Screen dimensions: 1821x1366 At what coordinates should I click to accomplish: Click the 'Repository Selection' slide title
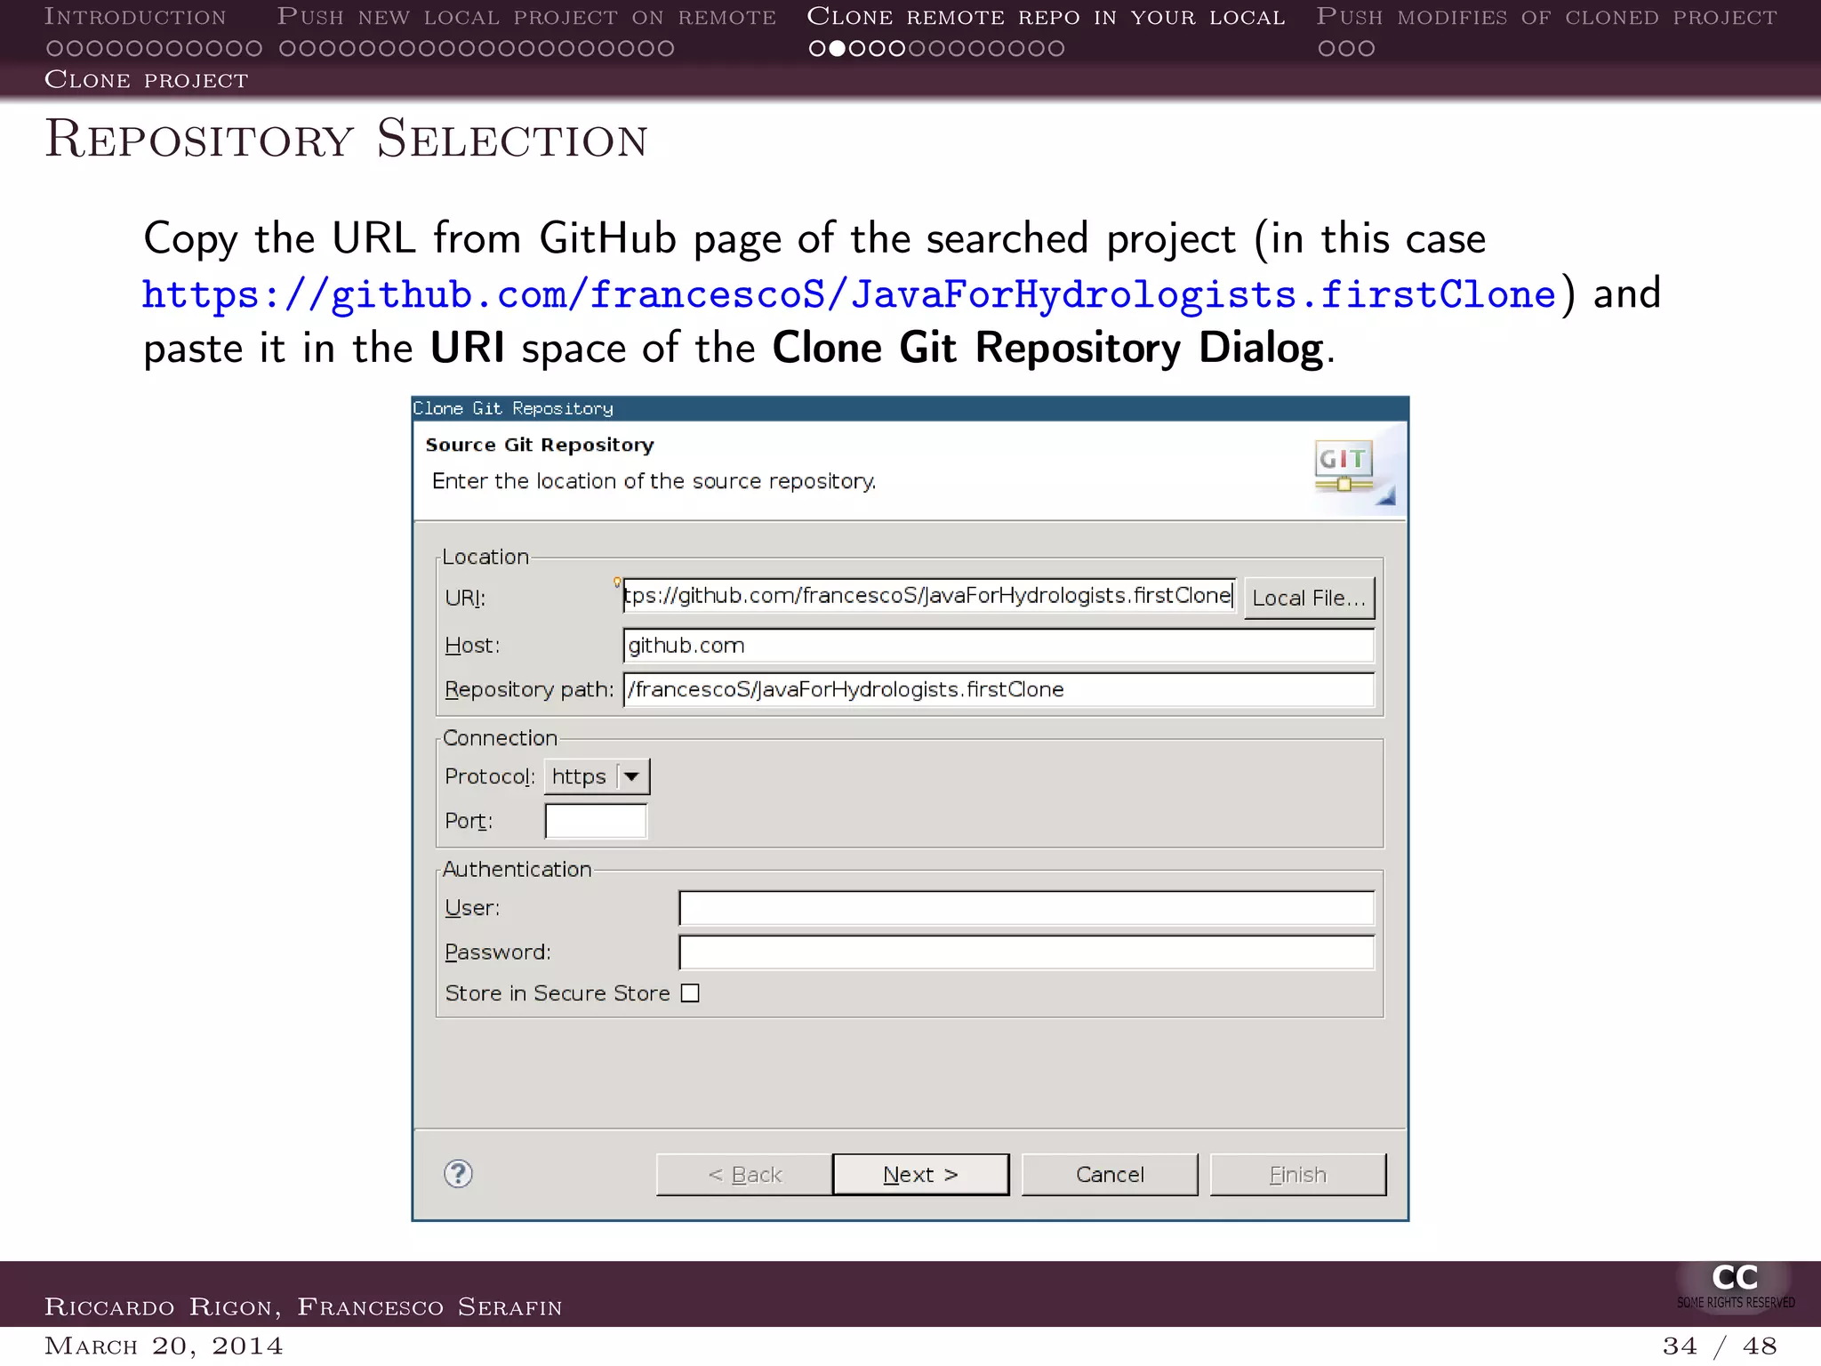coord(347,140)
